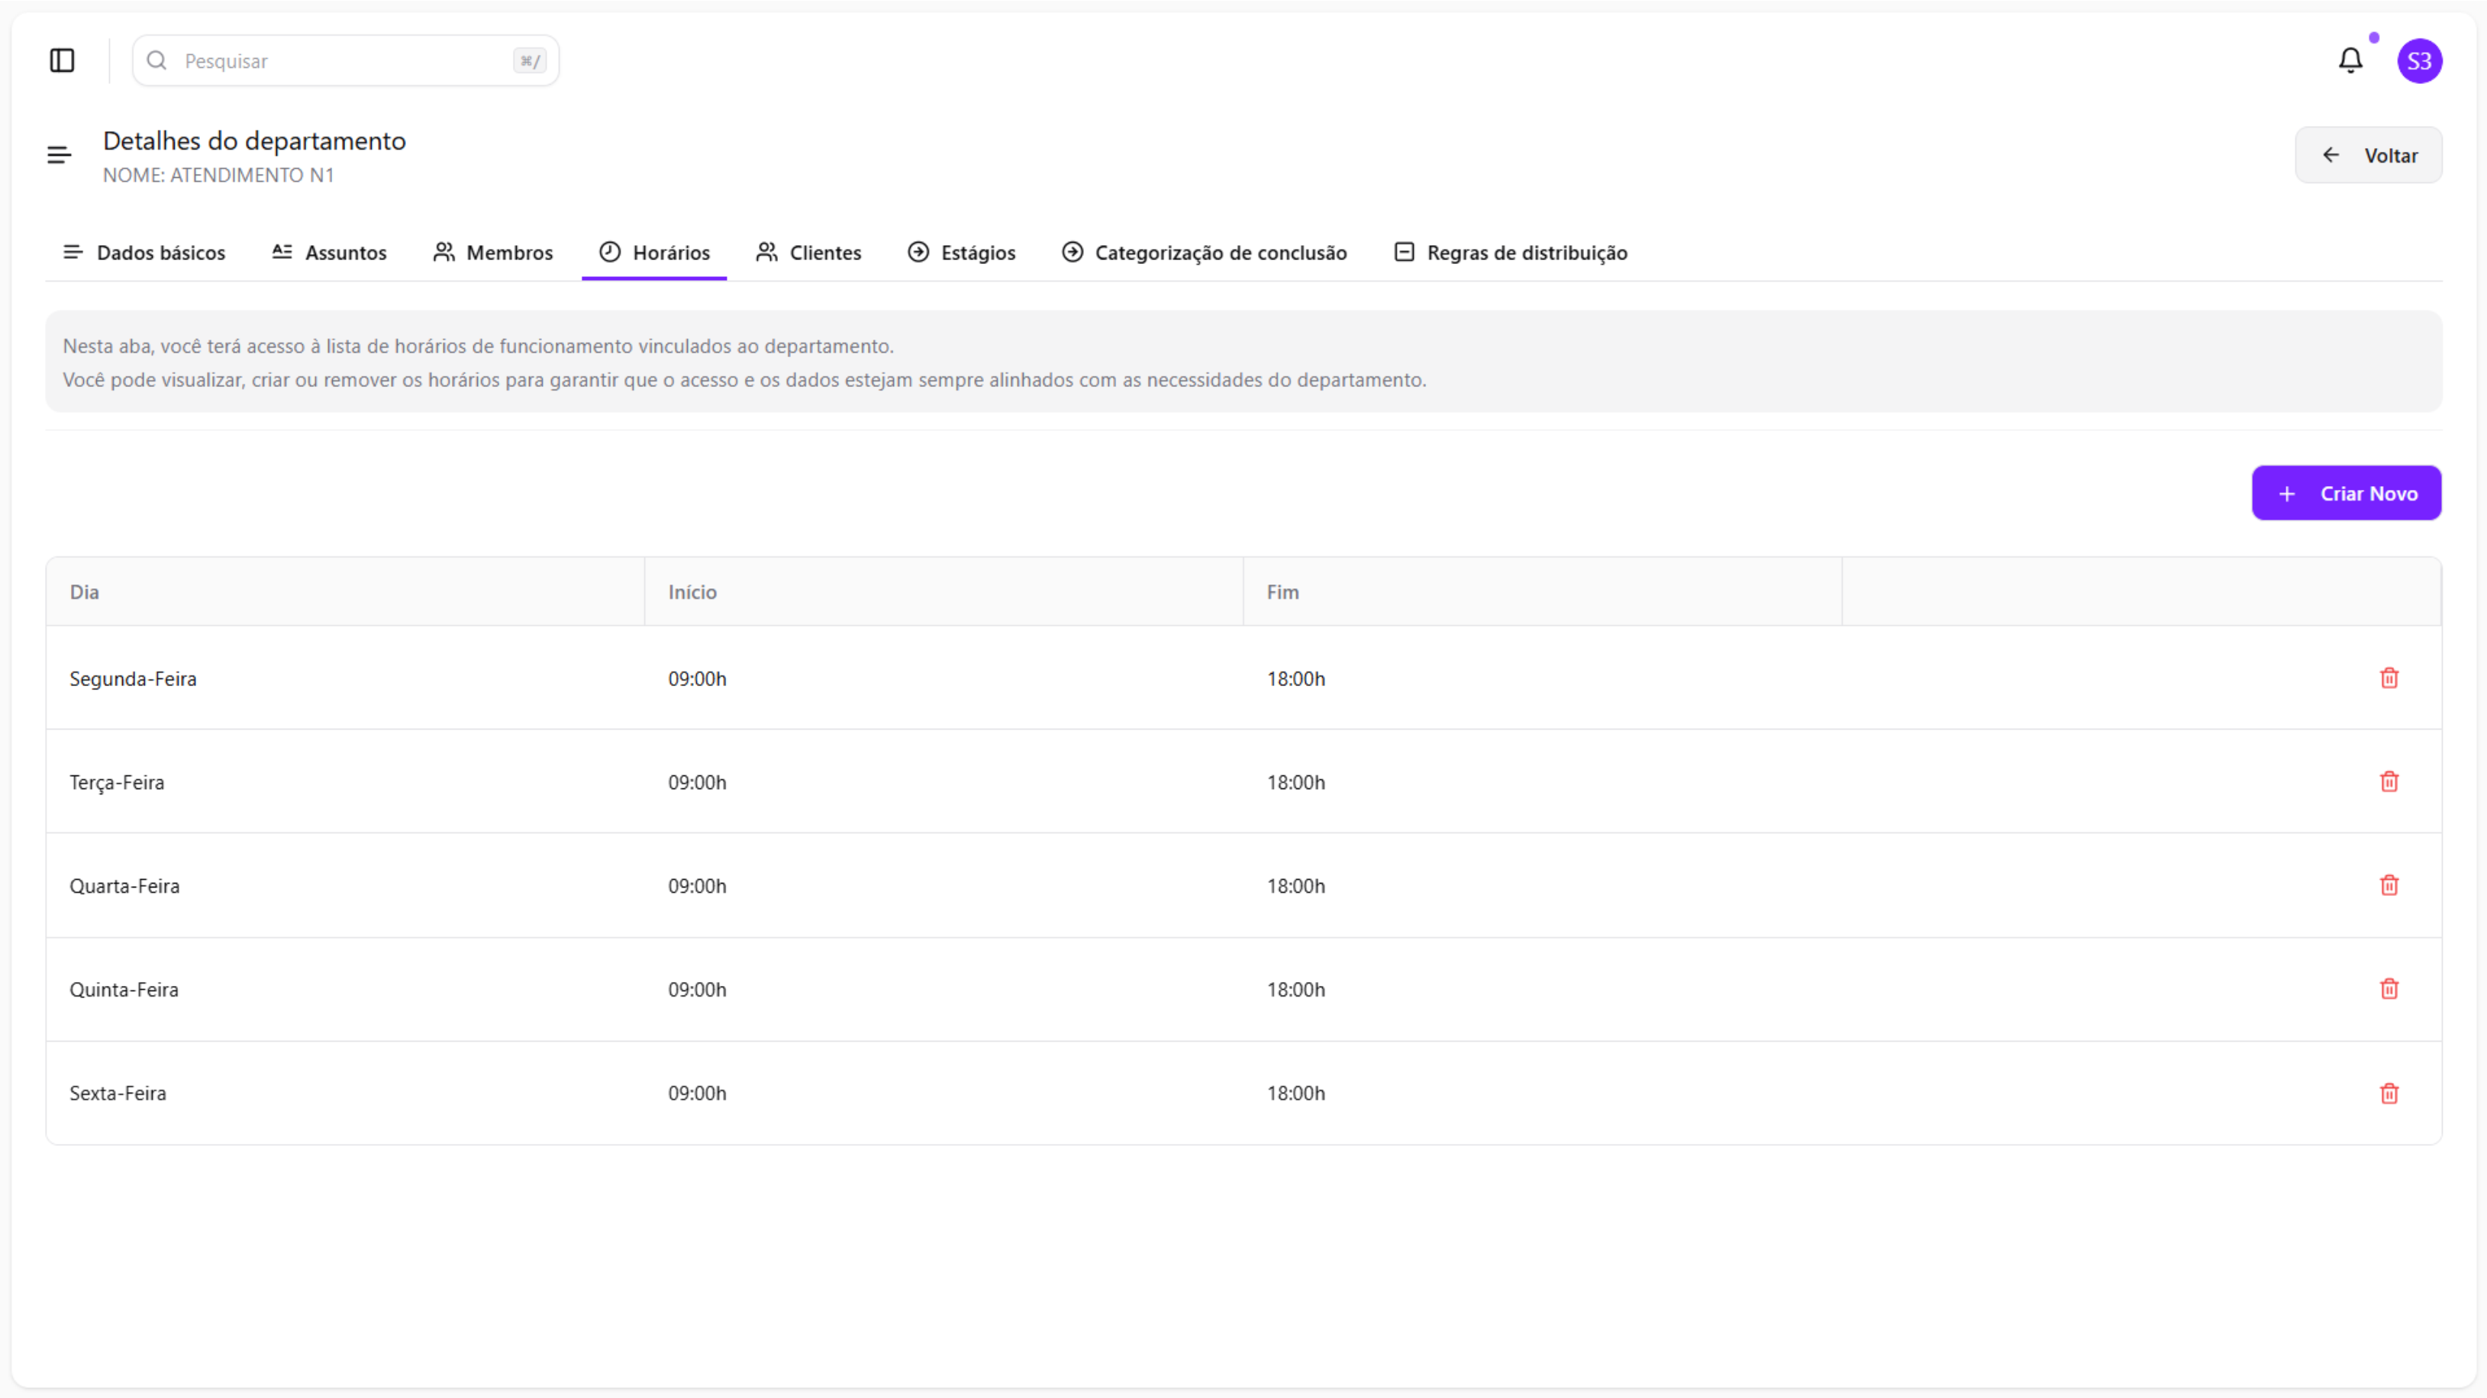Click the Criar Novo button
The width and height of the screenshot is (2487, 1398).
click(2346, 493)
